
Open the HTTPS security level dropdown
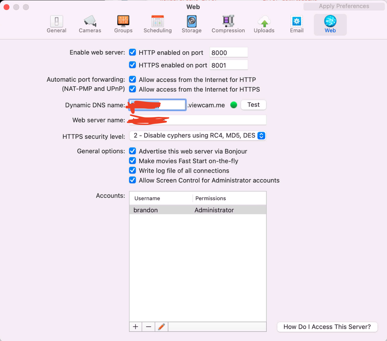(x=198, y=136)
